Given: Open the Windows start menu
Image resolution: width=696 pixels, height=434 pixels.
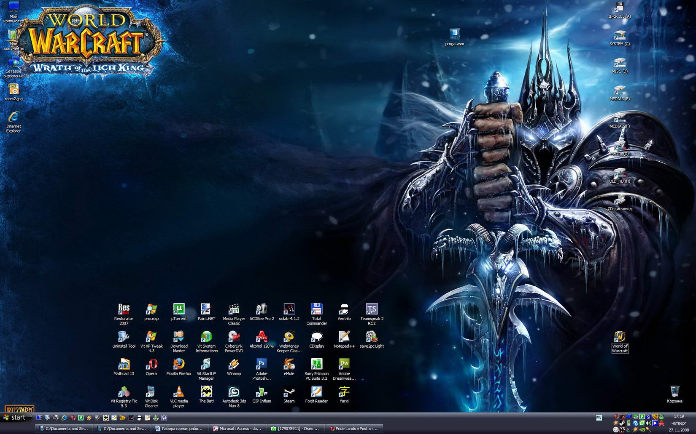Looking at the screenshot, I should pyautogui.click(x=15, y=418).
